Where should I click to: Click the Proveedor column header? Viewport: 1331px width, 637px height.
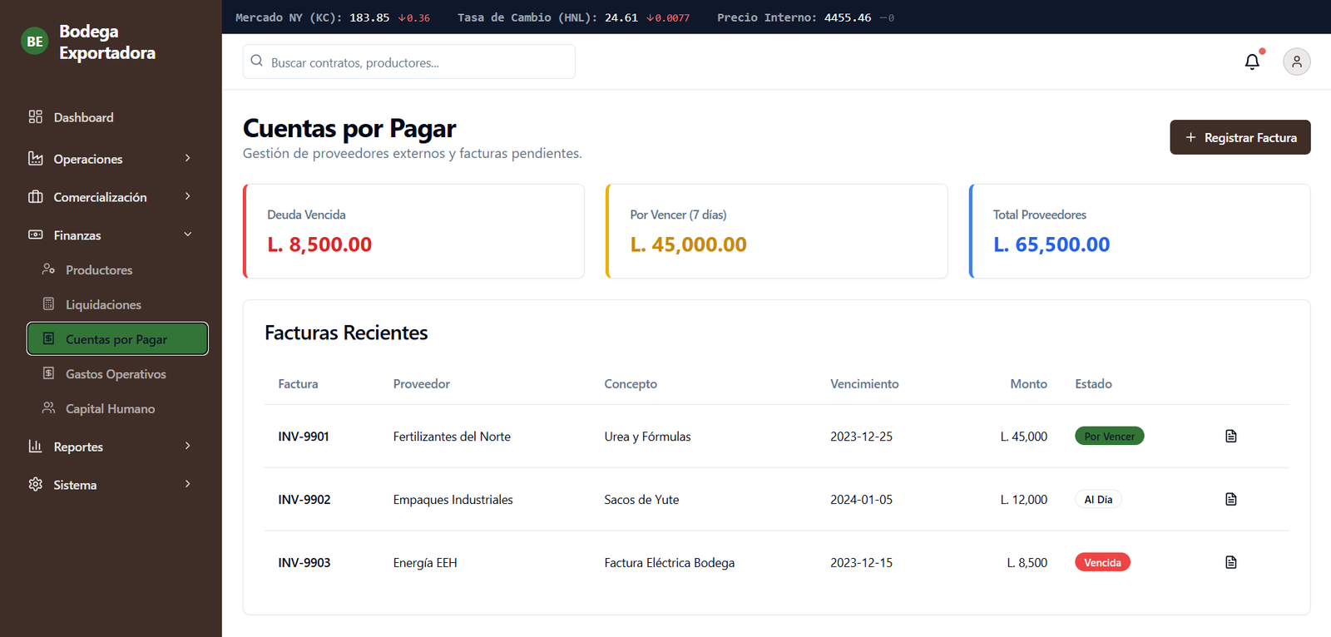pos(421,383)
